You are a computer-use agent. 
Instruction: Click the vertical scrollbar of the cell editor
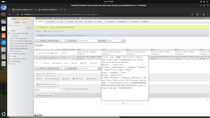pyautogui.click(x=148, y=77)
